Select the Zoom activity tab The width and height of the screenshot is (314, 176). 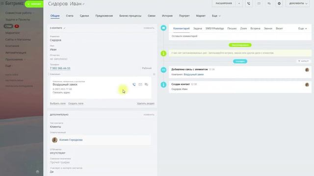tap(243, 28)
